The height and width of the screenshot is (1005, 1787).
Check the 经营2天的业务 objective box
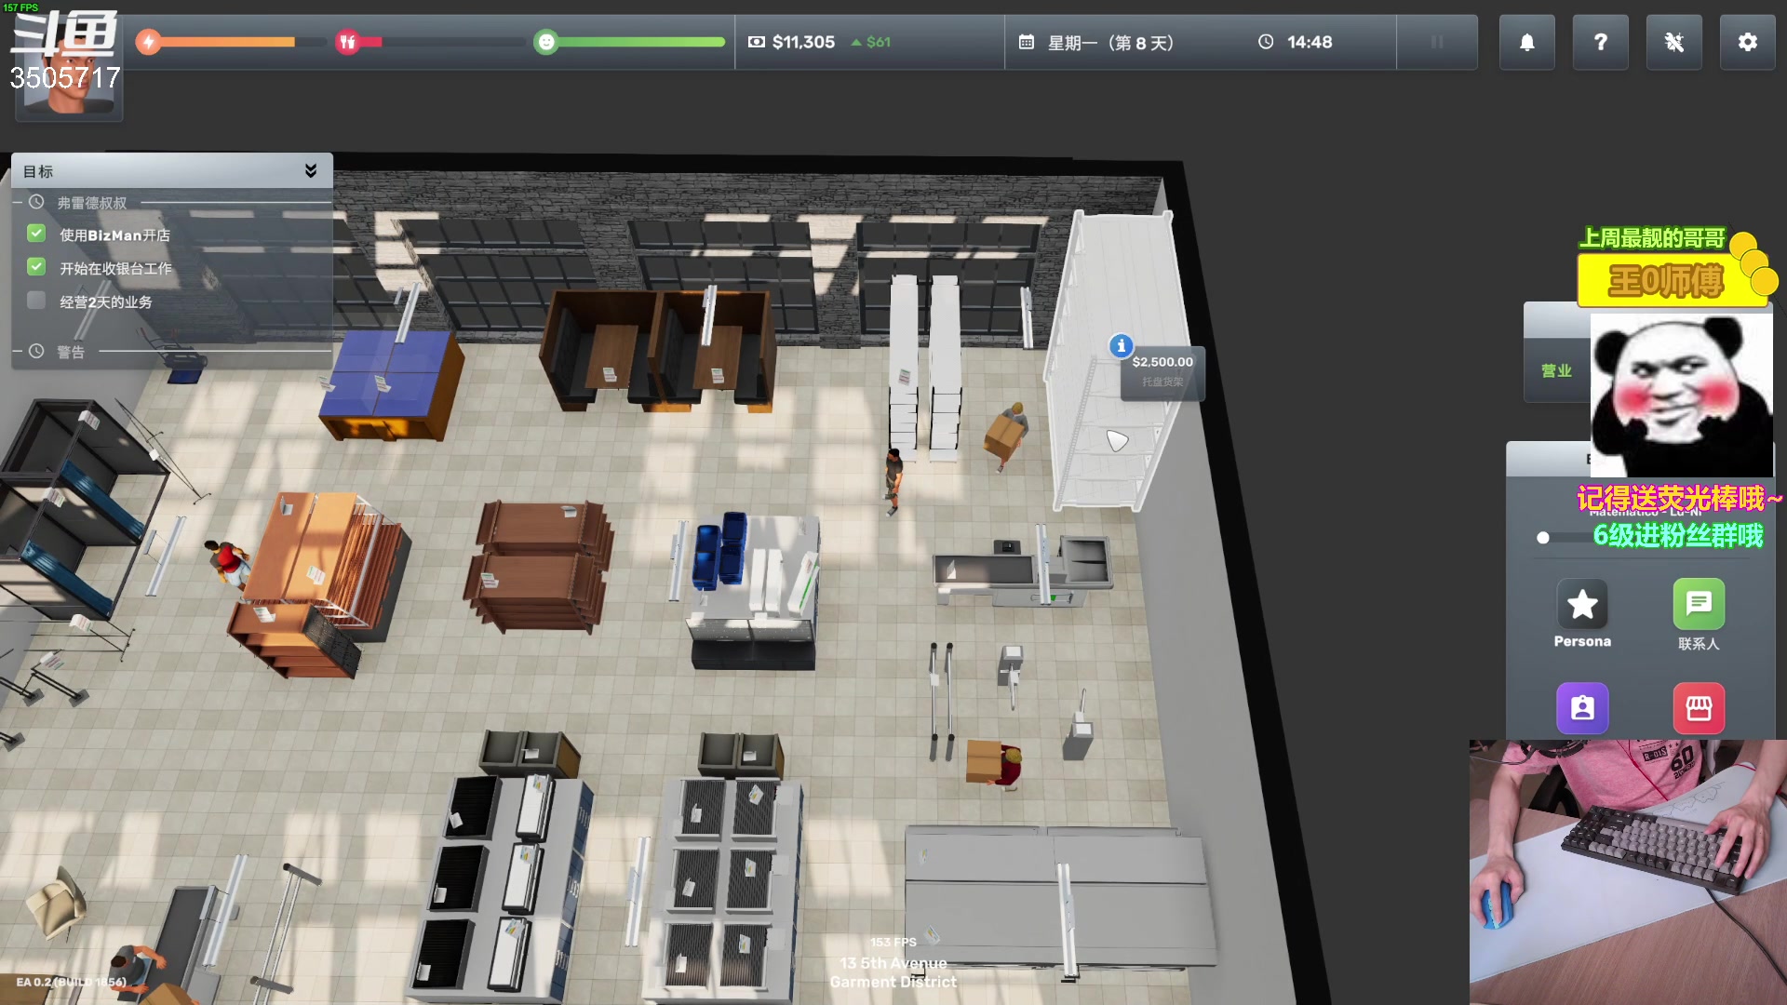click(x=36, y=301)
